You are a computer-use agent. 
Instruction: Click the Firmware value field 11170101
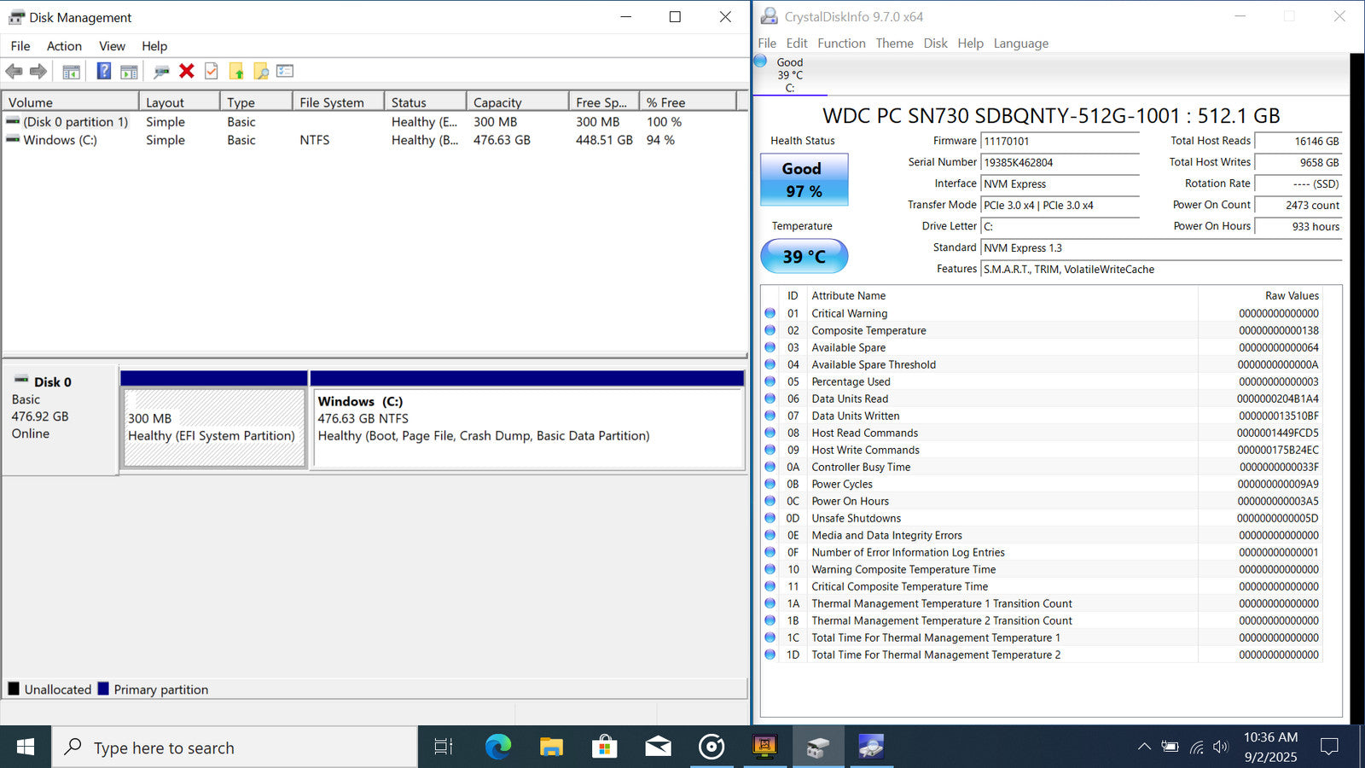pos(1060,142)
